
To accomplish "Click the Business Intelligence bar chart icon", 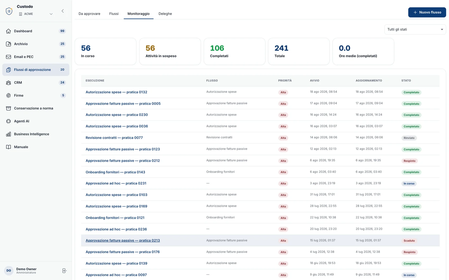I will [8, 134].
